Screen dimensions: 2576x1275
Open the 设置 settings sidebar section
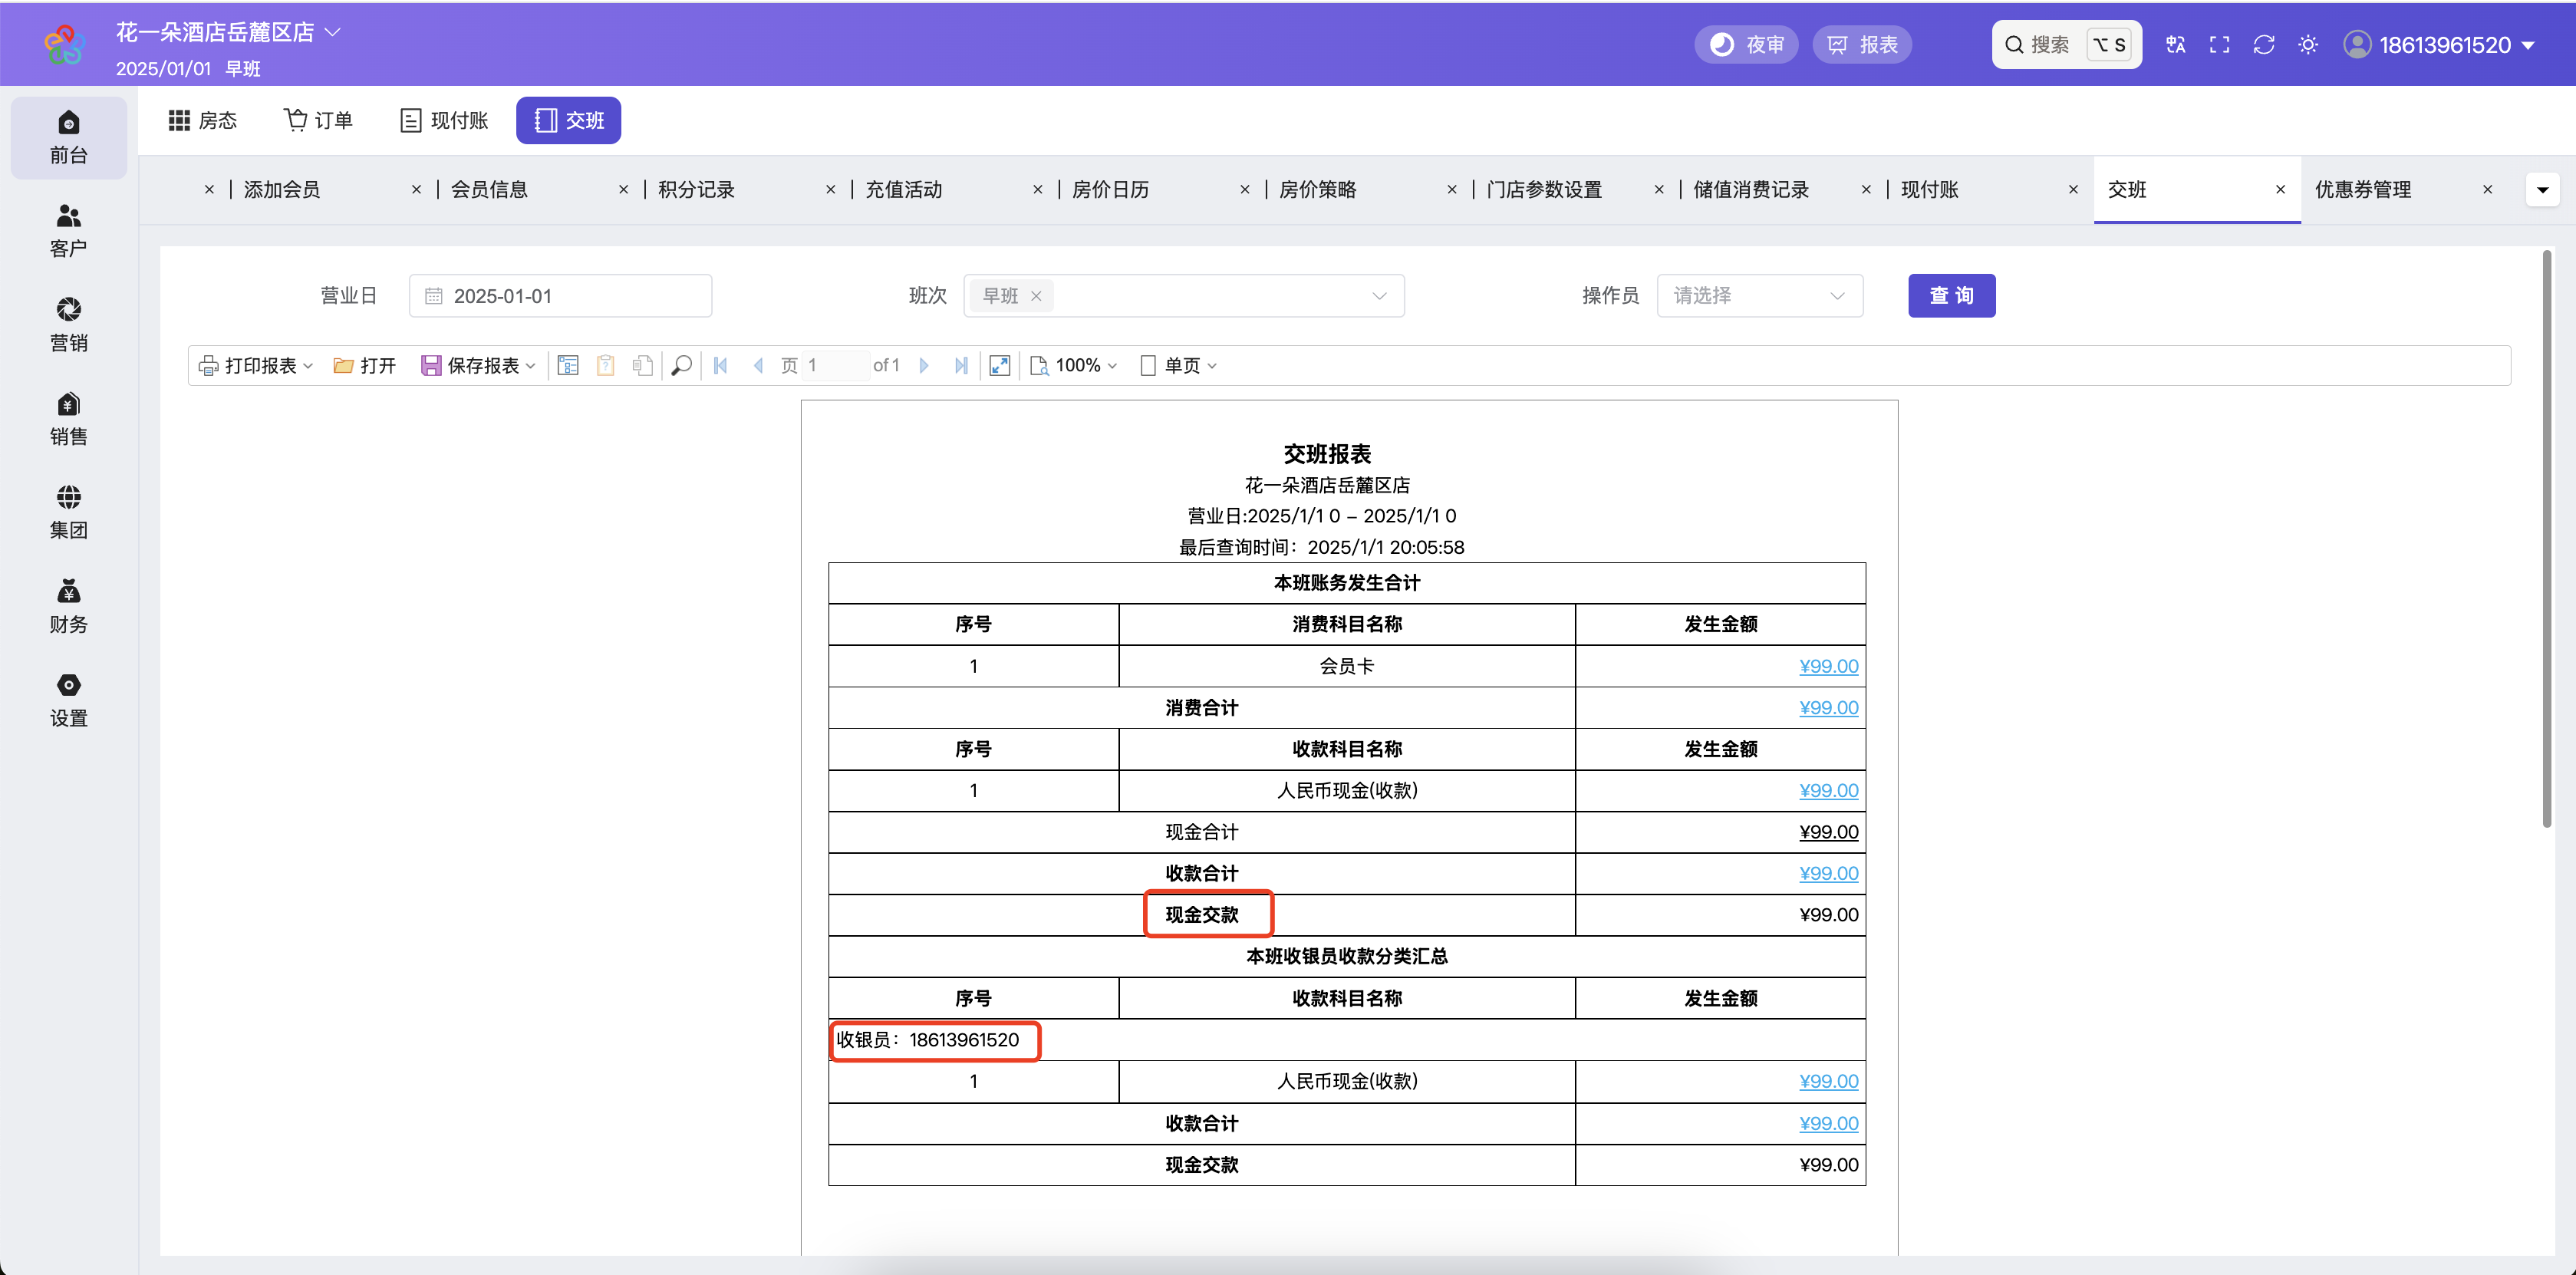[x=68, y=700]
